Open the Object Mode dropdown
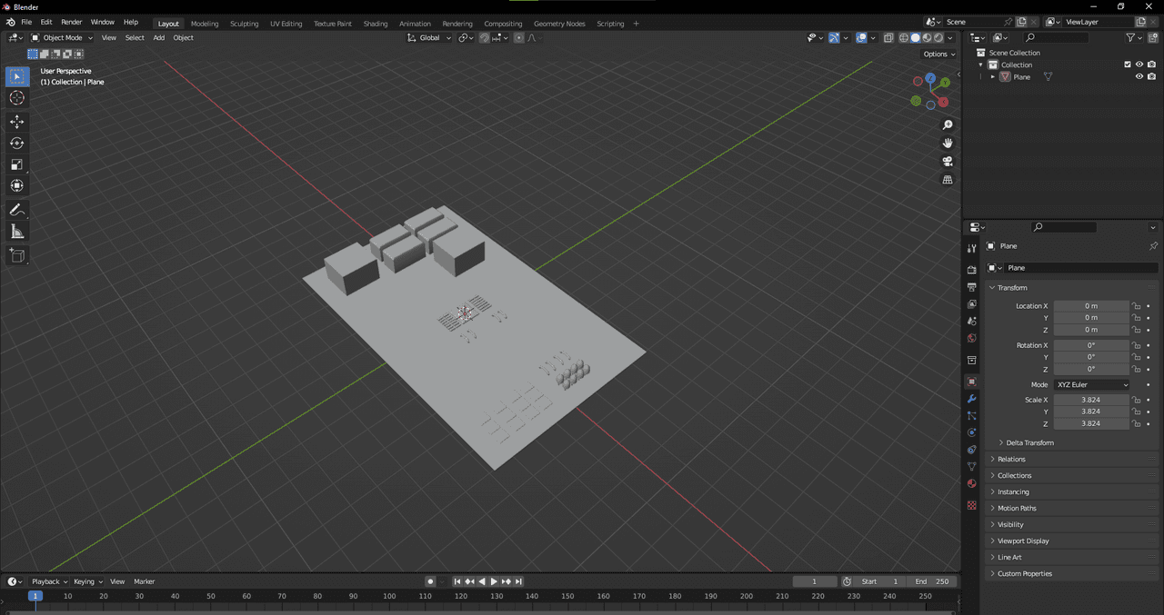The height and width of the screenshot is (615, 1164). pyautogui.click(x=62, y=38)
